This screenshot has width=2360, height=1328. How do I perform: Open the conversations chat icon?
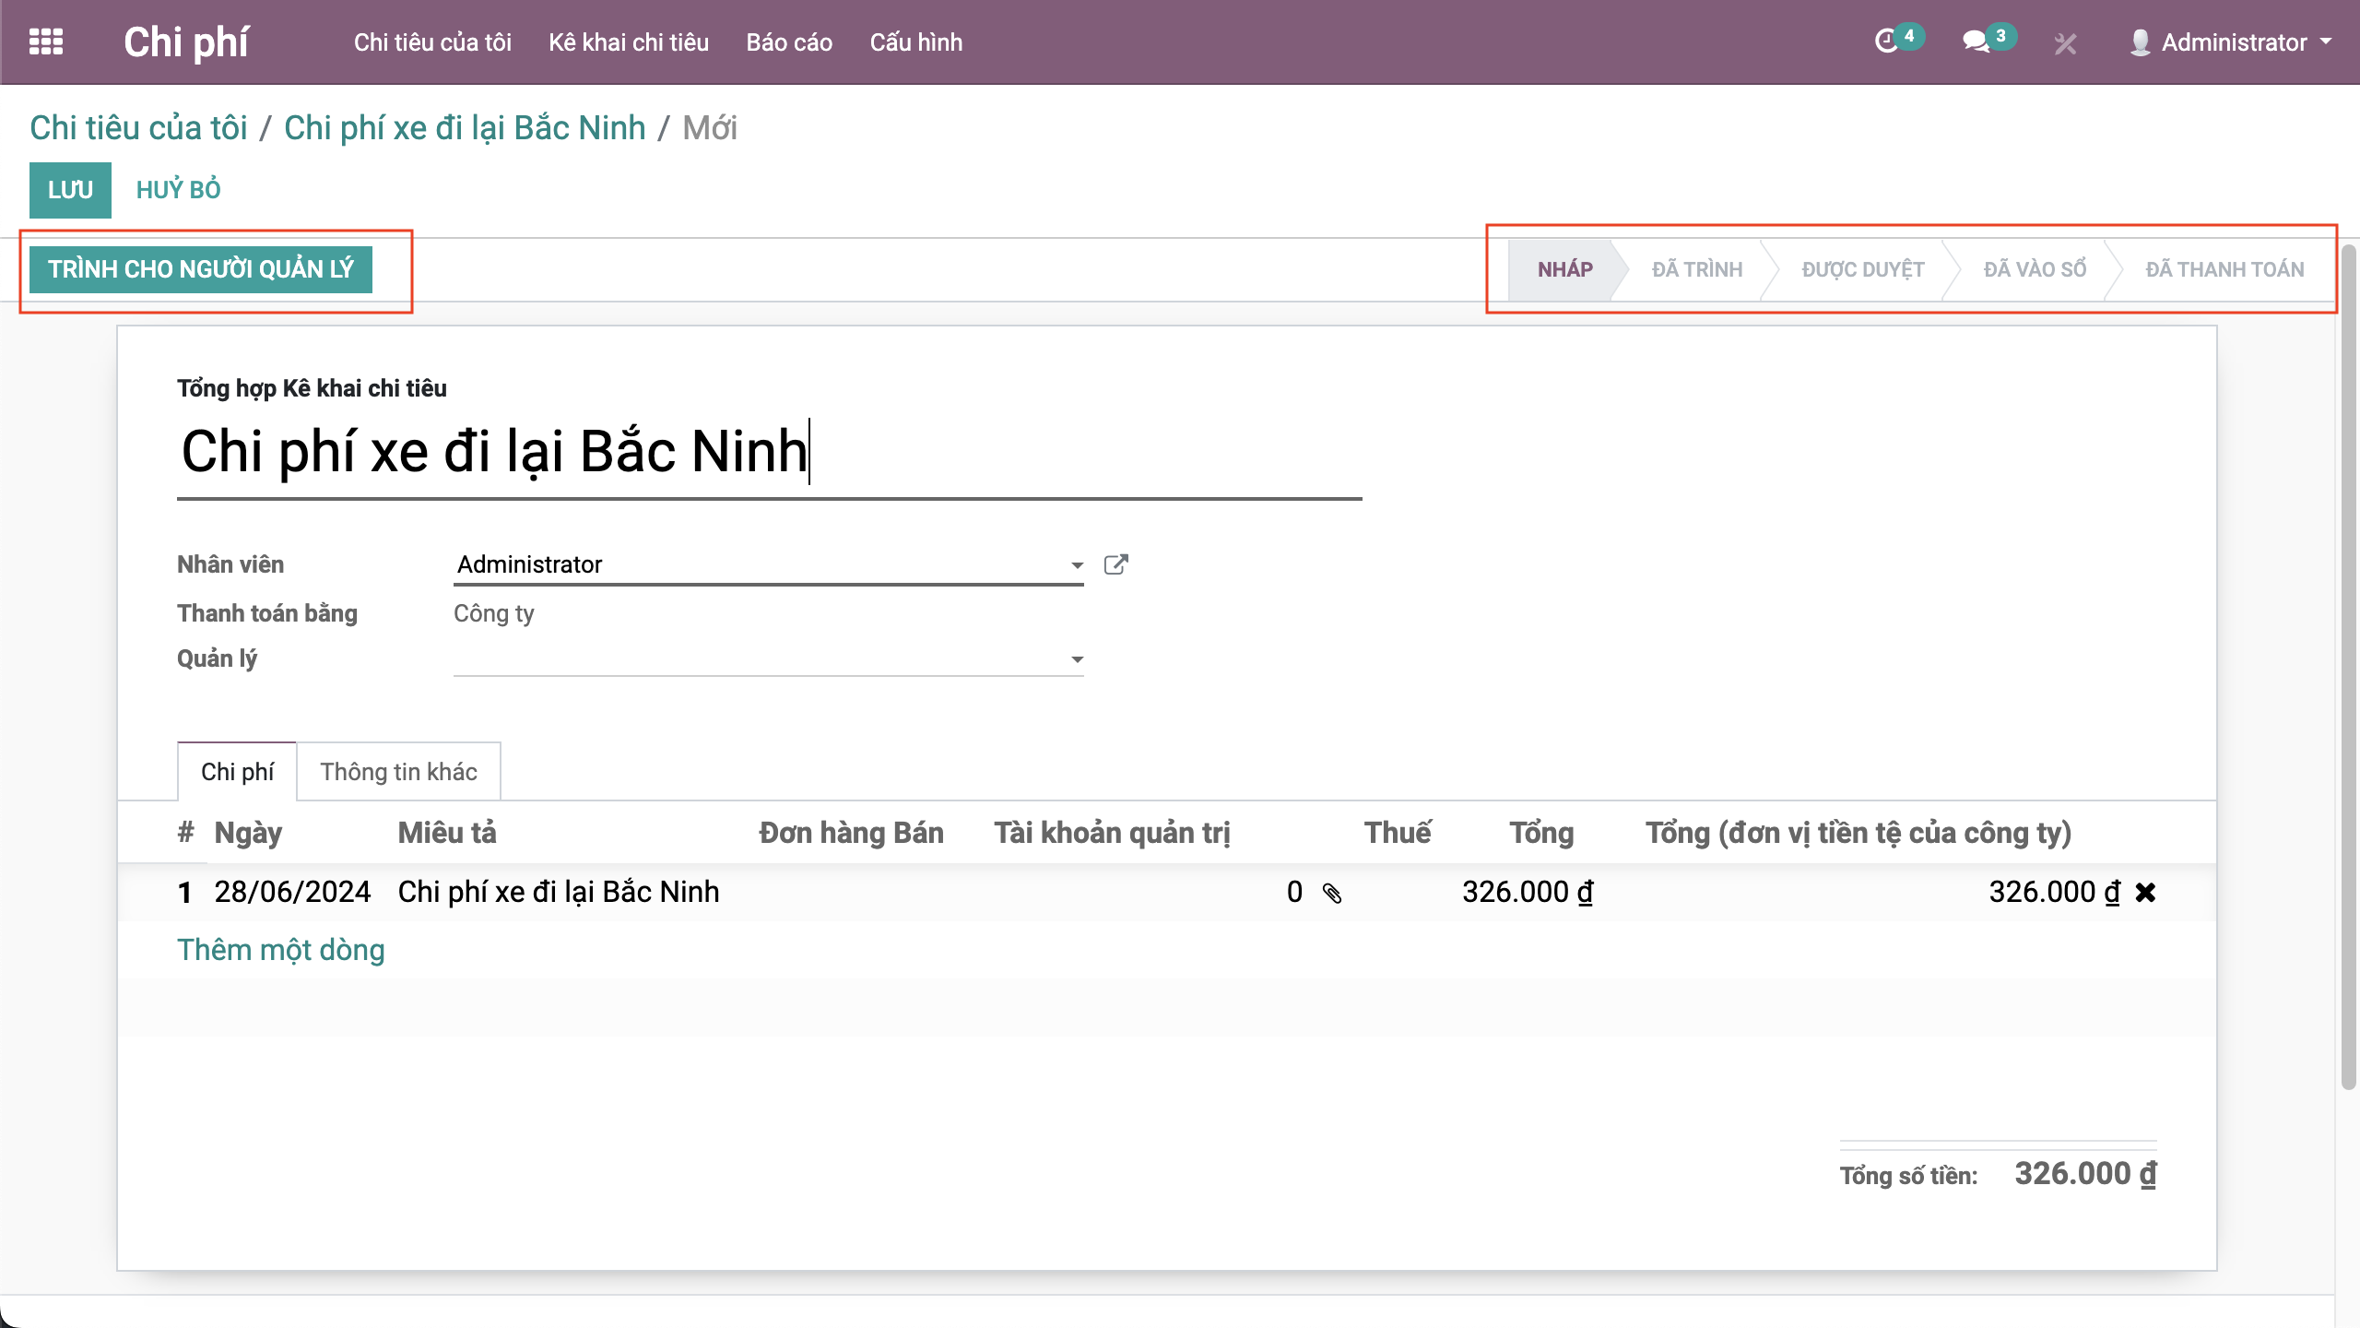tap(1975, 41)
